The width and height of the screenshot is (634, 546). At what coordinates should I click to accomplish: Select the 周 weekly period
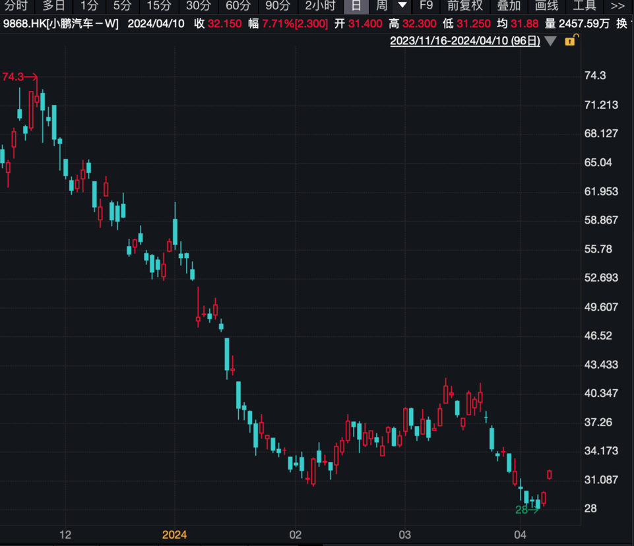(381, 7)
